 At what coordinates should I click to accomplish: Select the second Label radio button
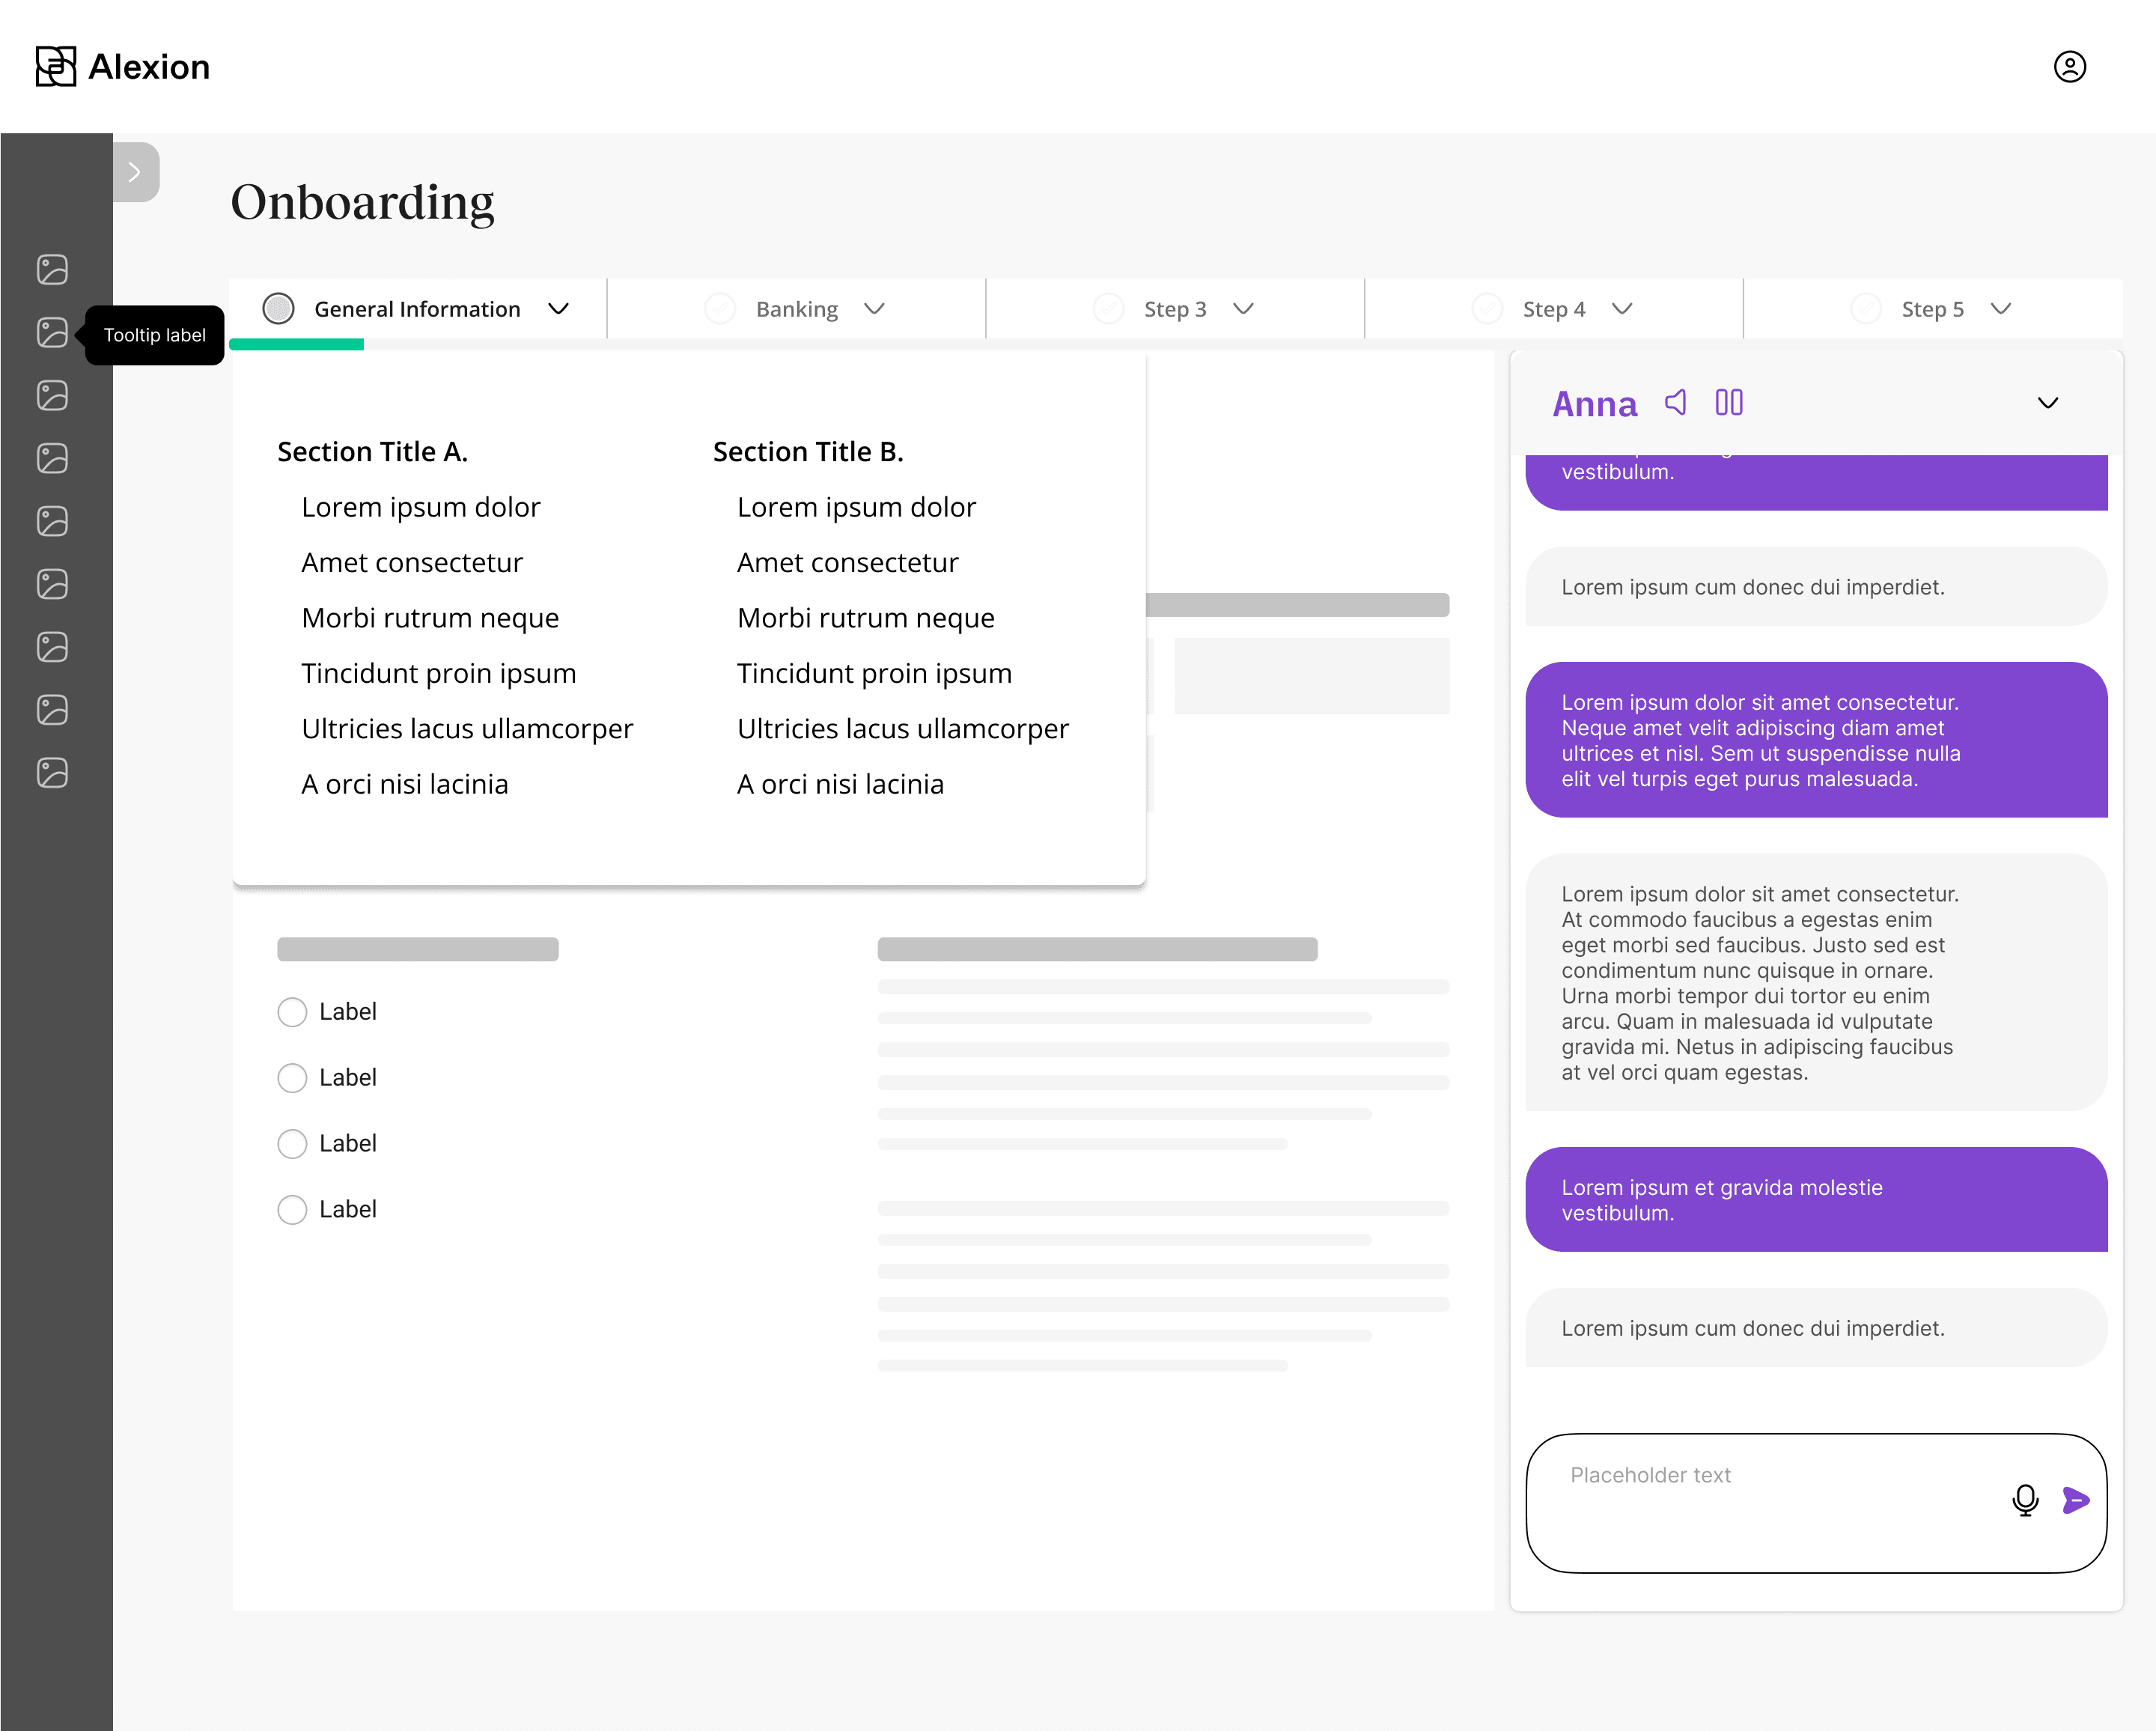(x=292, y=1078)
